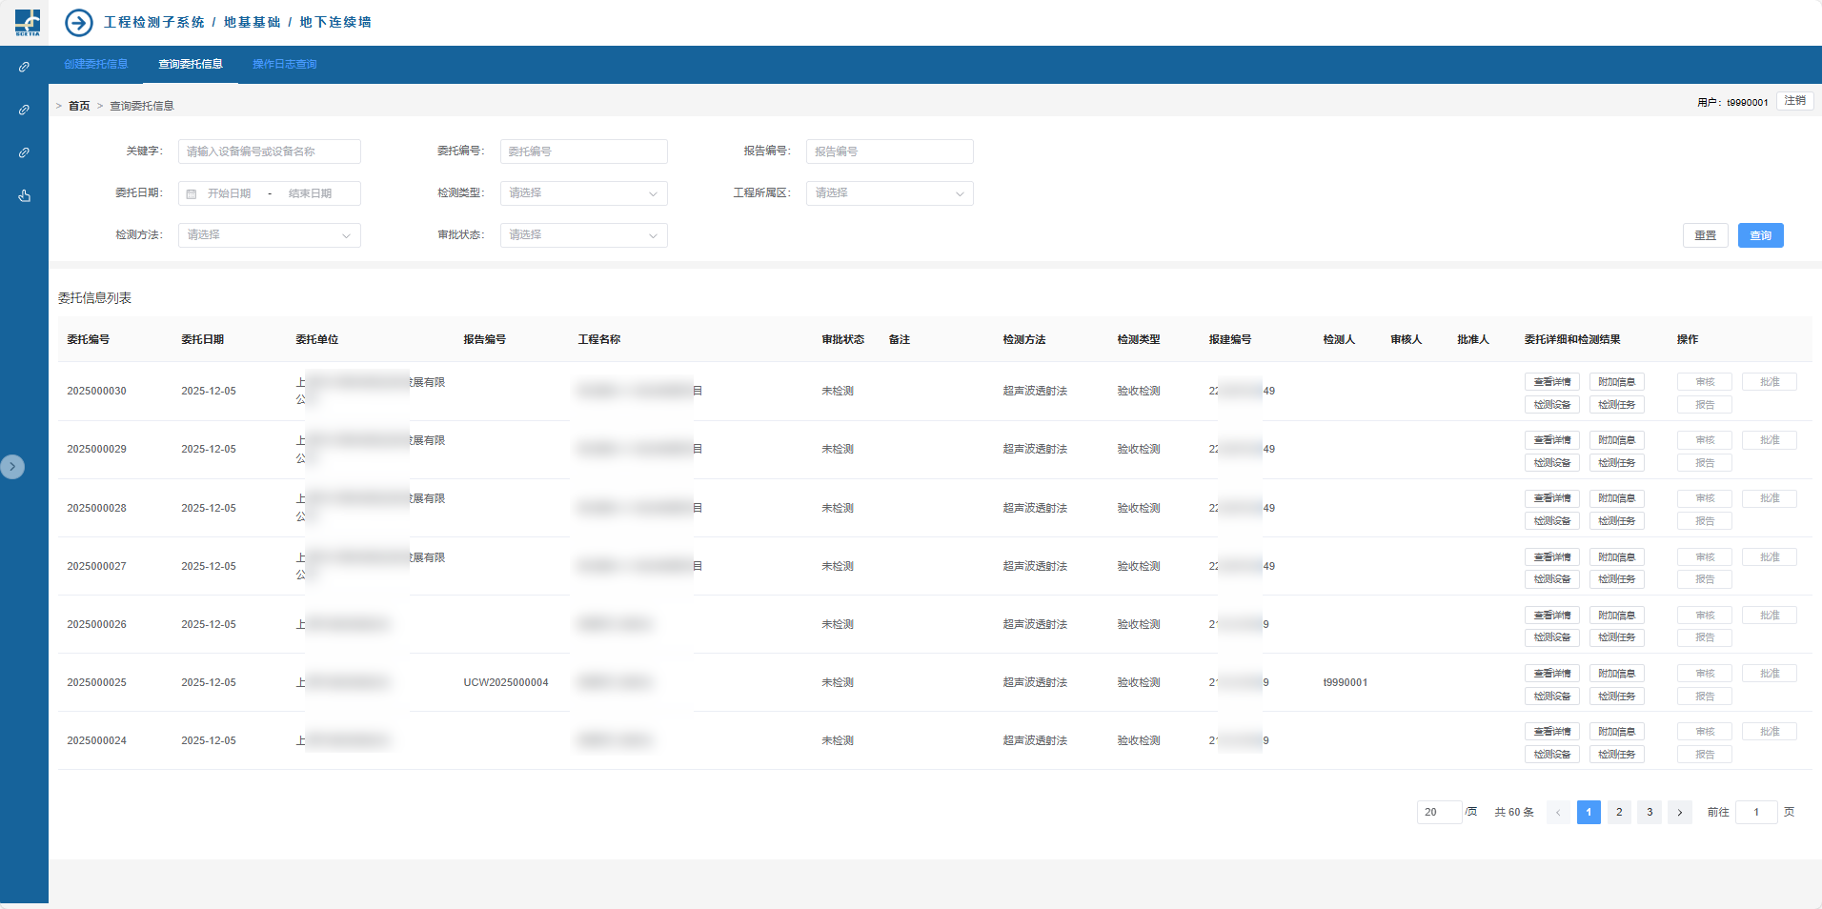Click the topmost link icon in sidebar

(24, 67)
